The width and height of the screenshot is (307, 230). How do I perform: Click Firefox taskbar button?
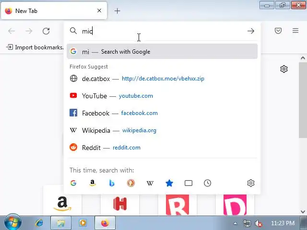pos(105,223)
